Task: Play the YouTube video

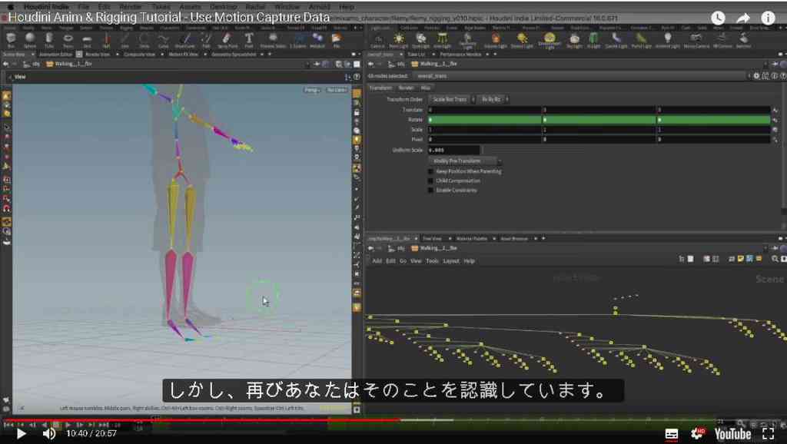Action: (21, 433)
